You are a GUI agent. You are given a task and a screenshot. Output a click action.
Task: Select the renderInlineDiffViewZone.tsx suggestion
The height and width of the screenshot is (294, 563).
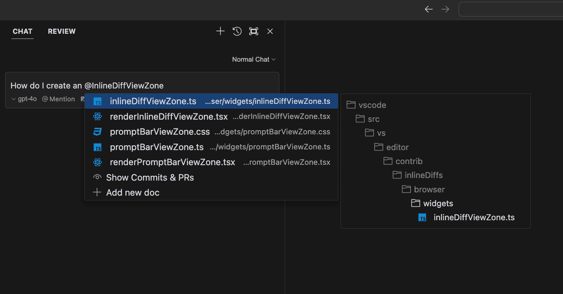(211, 117)
